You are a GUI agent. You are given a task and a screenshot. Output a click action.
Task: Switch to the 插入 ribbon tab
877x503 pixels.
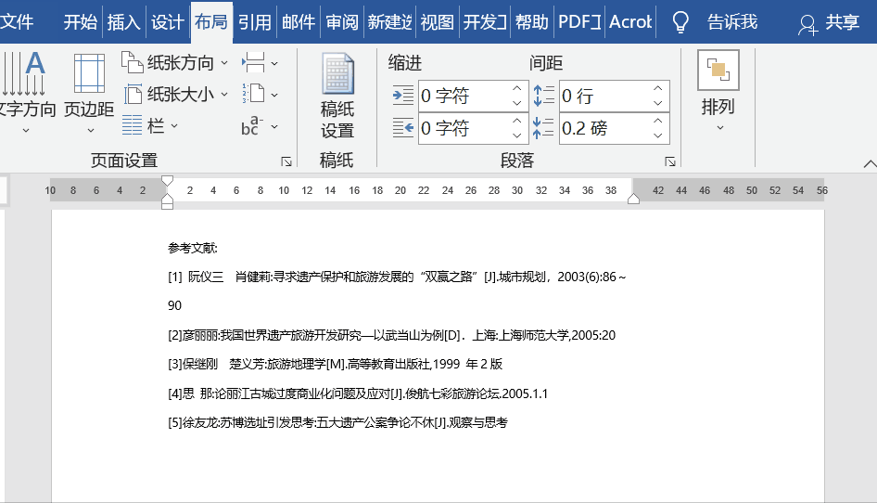point(123,22)
